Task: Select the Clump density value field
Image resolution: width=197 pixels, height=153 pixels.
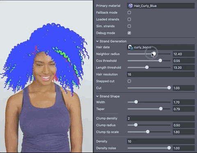Action: (x=161, y=119)
